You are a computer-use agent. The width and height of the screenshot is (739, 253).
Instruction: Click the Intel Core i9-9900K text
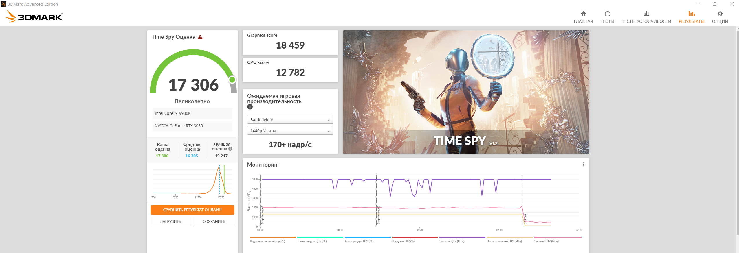pos(173,113)
